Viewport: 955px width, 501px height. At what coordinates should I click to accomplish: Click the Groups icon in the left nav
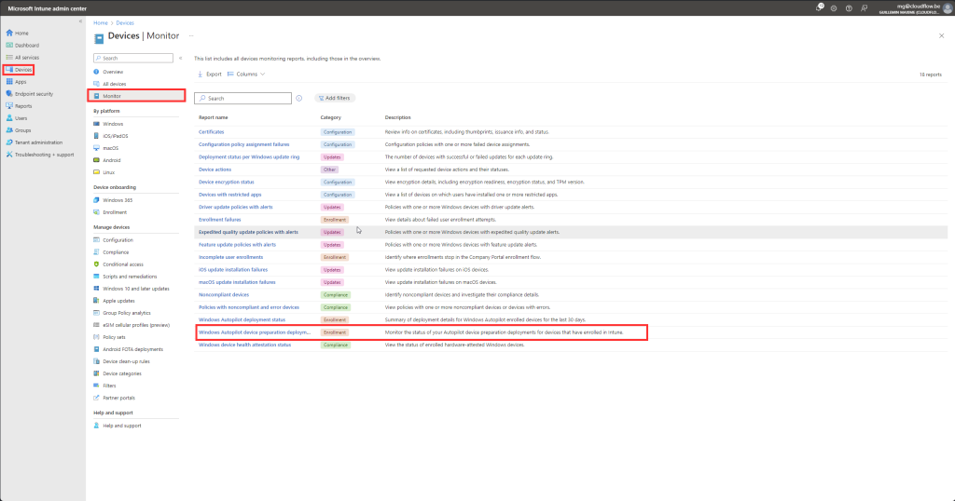coord(9,130)
